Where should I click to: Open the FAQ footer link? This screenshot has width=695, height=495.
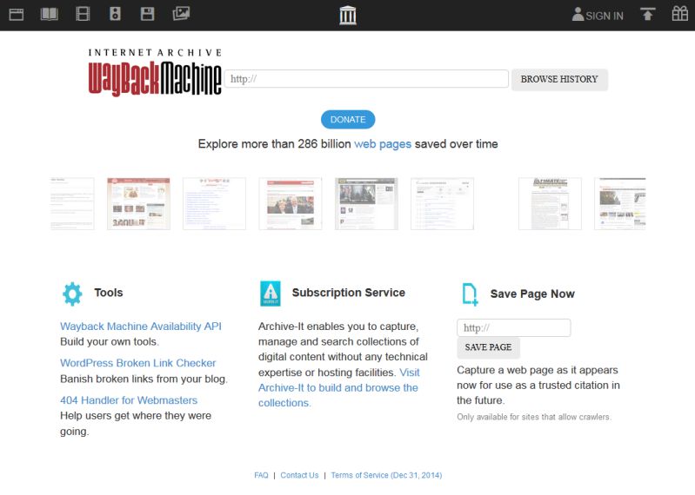(261, 475)
